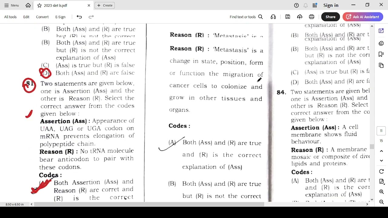
Task: Open Ask AI Assistant
Action: (x=362, y=17)
